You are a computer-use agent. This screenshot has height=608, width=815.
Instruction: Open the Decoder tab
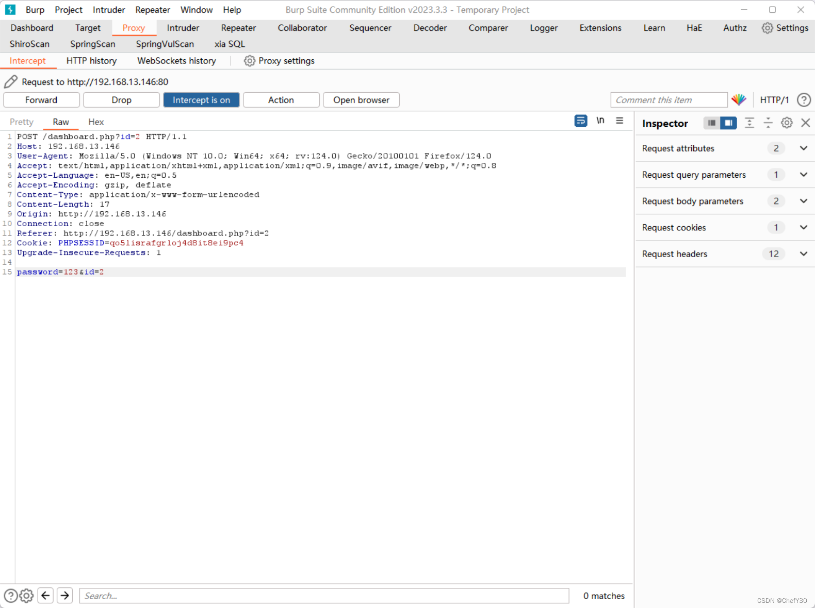click(430, 28)
